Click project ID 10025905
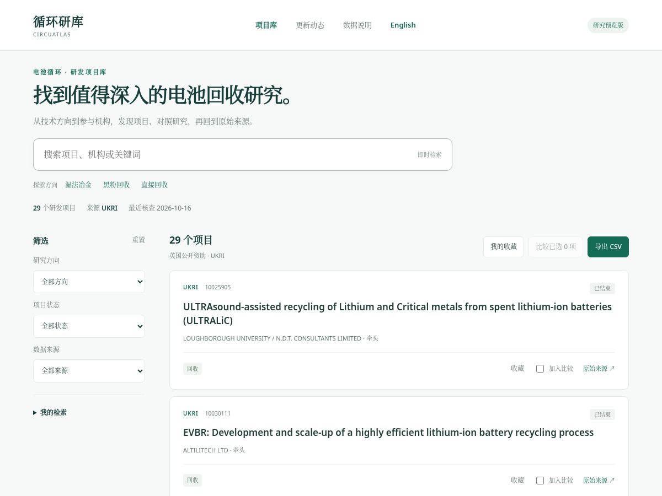662x496 pixels. tap(218, 287)
